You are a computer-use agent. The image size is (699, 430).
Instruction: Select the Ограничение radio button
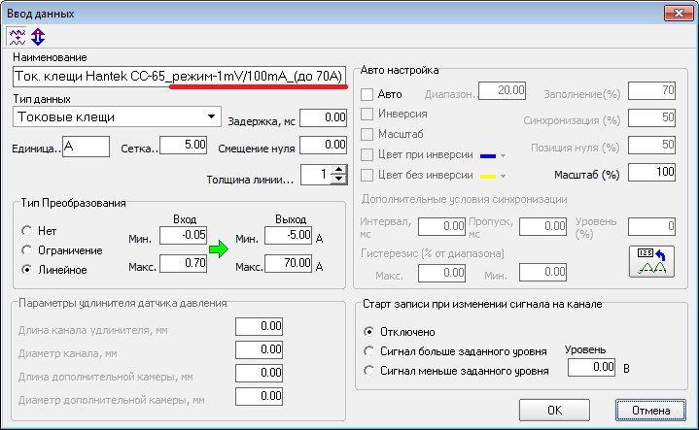(x=27, y=250)
